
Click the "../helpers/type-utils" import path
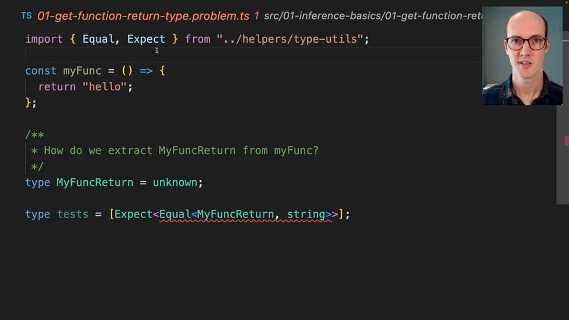click(x=290, y=39)
